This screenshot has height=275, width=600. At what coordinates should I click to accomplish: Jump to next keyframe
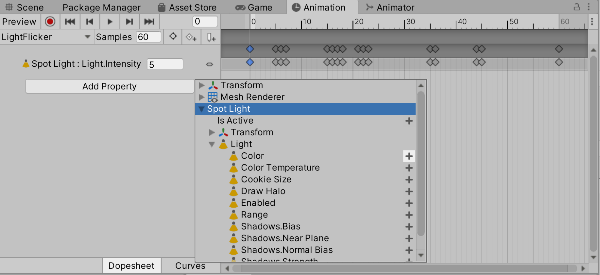click(129, 22)
